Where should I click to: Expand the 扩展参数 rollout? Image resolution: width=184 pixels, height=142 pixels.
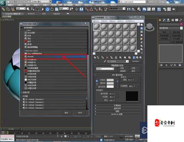[117, 105]
